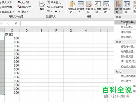Expand the 更多 dropdown arrow
Viewport: 136px width, 102px height.
(28, 12)
